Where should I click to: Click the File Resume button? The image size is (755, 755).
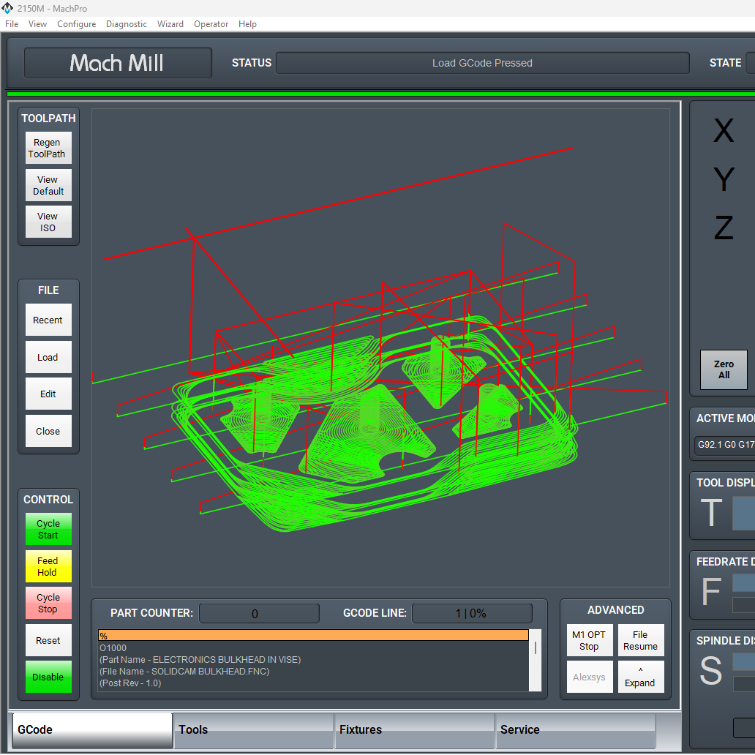coord(641,640)
